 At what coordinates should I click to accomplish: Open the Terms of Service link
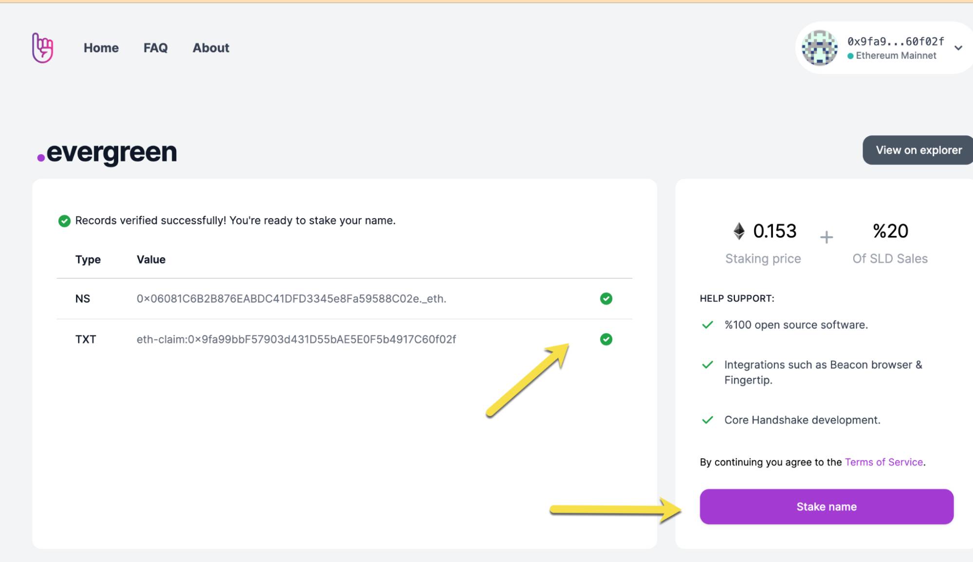tap(883, 462)
